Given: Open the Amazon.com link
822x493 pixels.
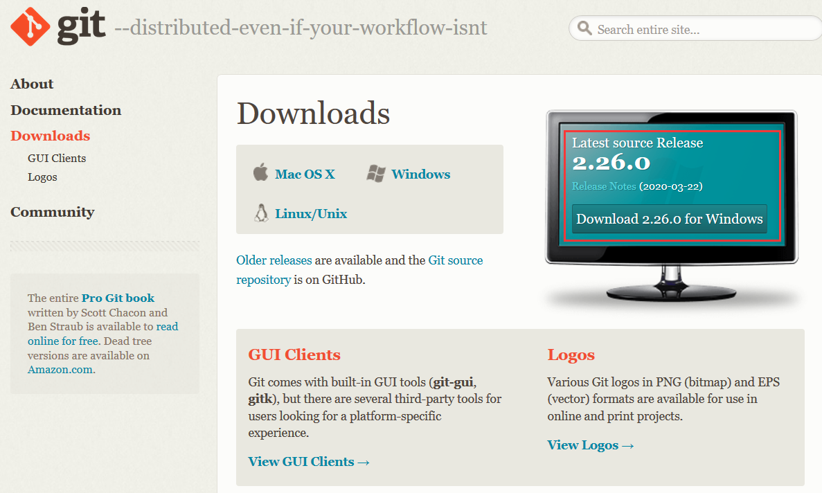Looking at the screenshot, I should pos(60,369).
